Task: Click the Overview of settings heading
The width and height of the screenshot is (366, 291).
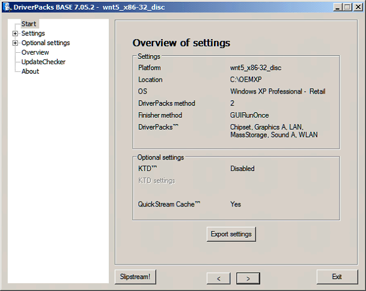Action: coord(181,43)
